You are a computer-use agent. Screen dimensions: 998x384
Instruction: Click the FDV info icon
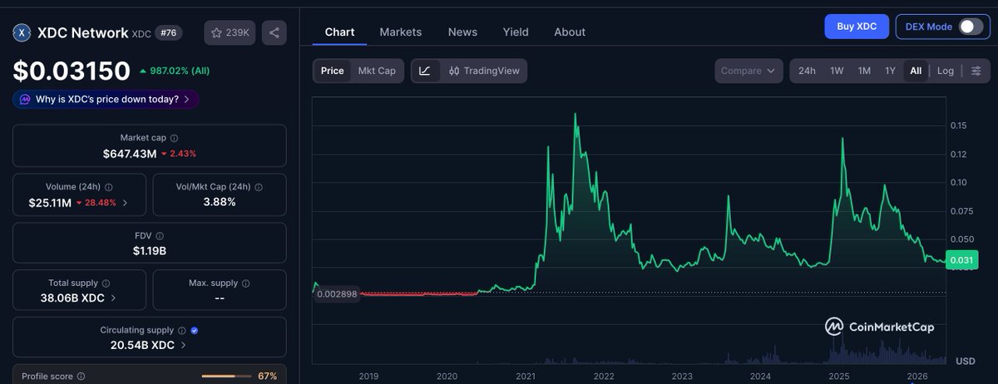160,236
